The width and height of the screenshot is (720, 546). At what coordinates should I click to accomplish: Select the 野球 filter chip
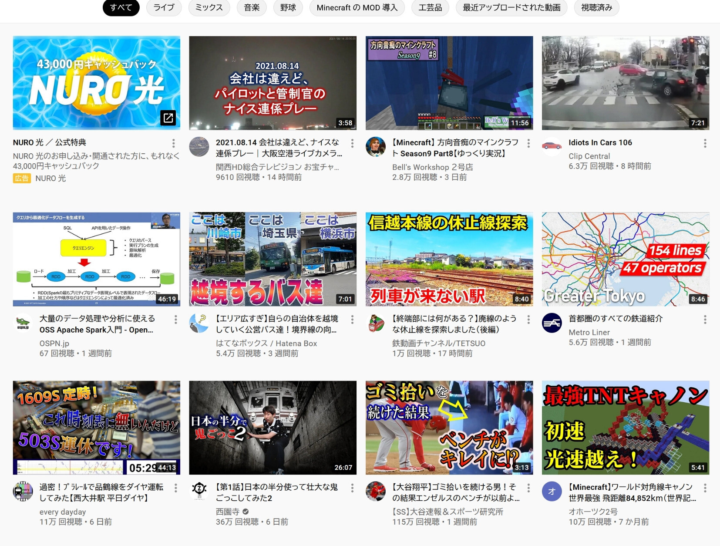coord(288,7)
